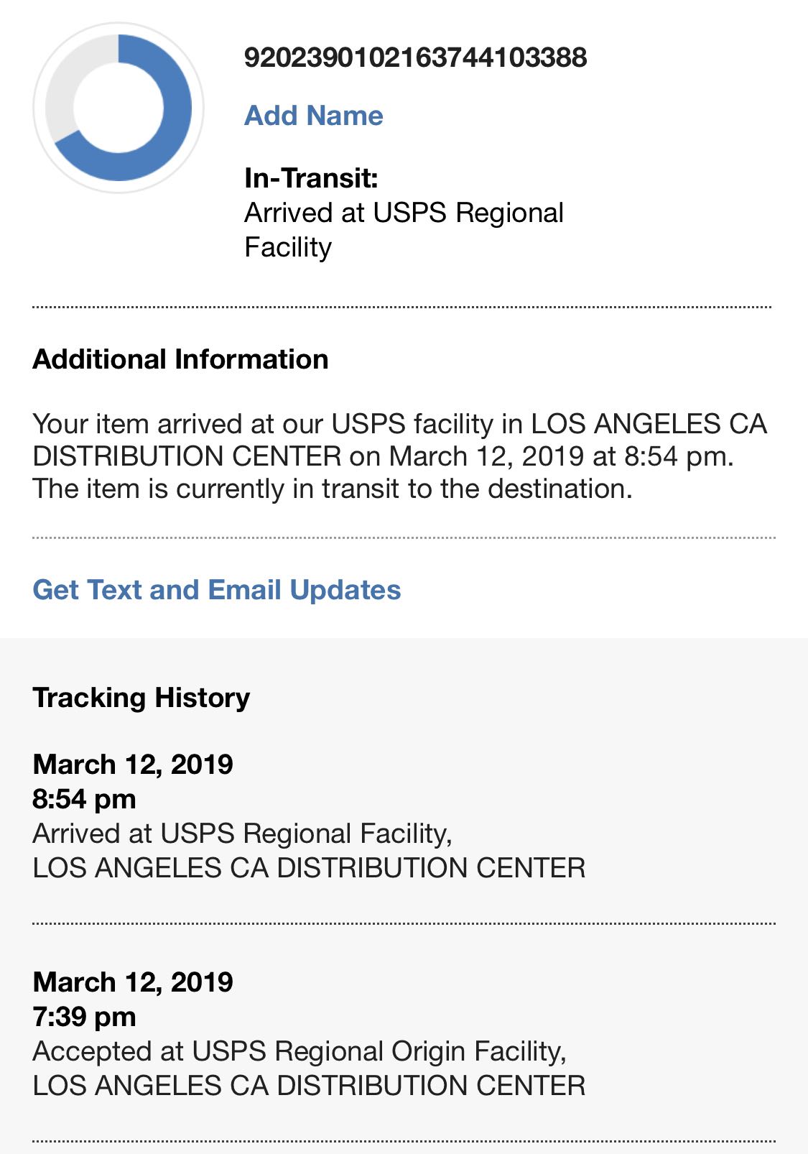Click the Add Name link
Screen dimensions: 808x1154
313,116
